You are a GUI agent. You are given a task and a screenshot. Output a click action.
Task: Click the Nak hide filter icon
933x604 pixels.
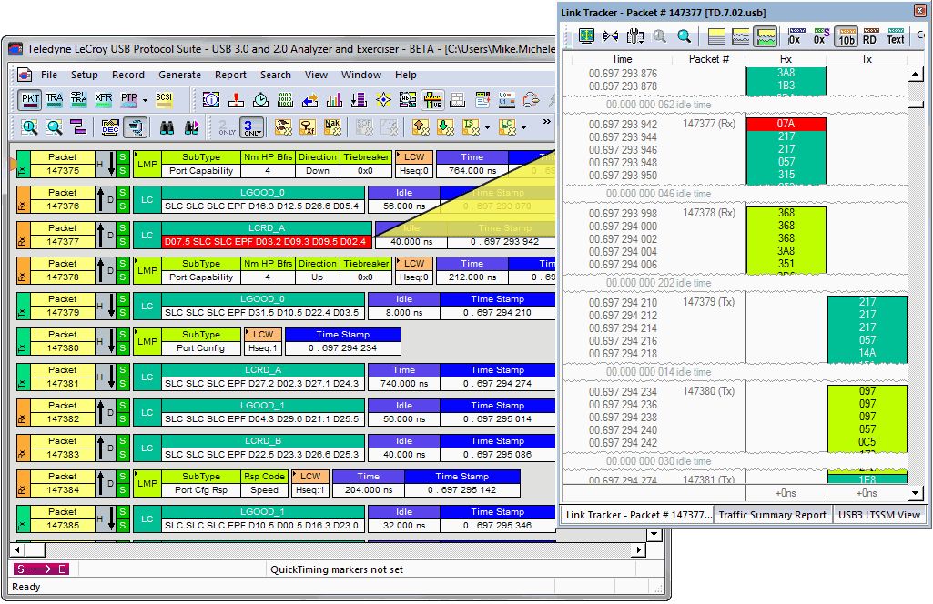(x=333, y=127)
